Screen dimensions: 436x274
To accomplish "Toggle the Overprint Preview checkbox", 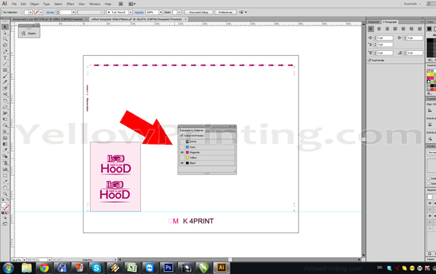I will click(182, 135).
